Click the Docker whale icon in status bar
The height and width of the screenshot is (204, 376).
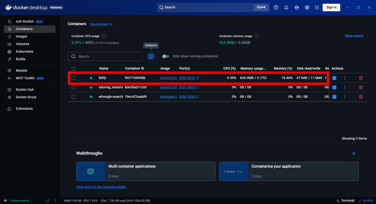(5, 200)
